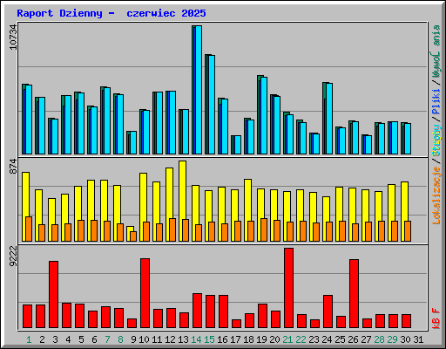
Task: Click the red kB F legend label
Action: 436,318
